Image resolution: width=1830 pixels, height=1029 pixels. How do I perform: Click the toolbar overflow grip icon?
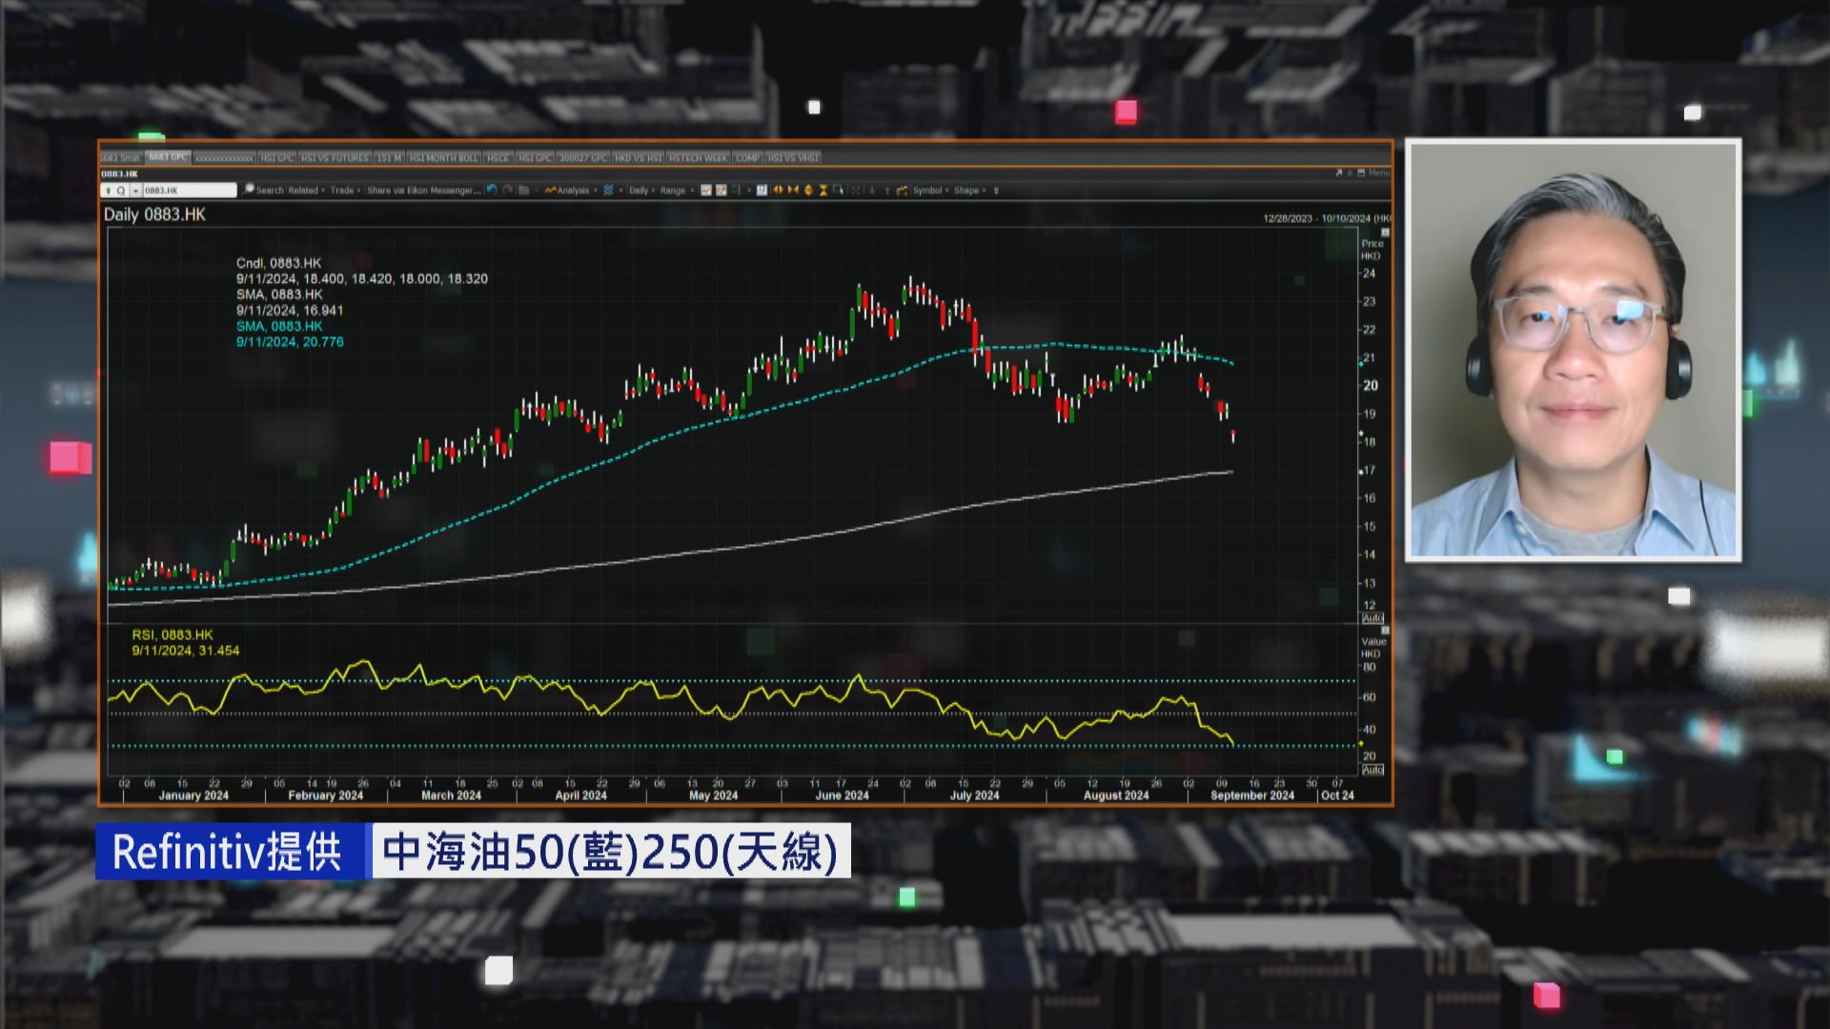tap(996, 190)
